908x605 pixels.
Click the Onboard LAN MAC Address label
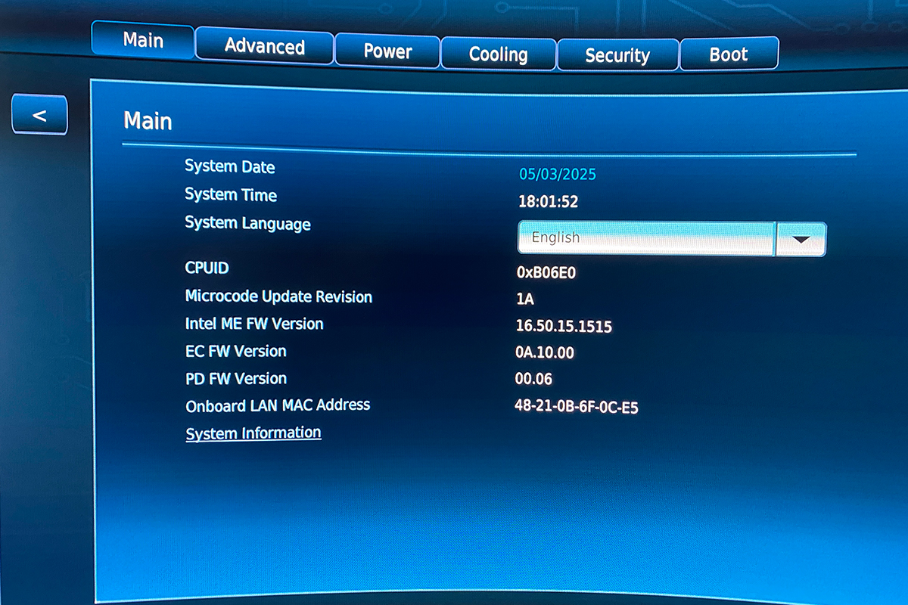[278, 405]
